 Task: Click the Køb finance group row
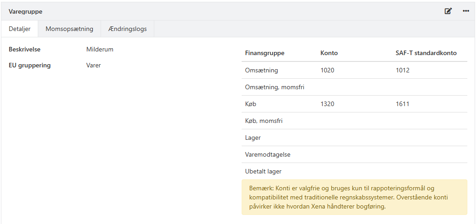point(250,104)
